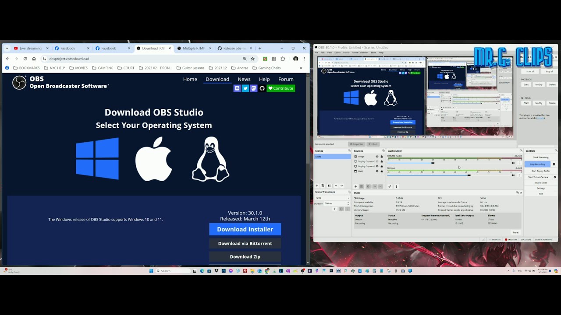This screenshot has width=561, height=315.
Task: Open source properties gear in Sources toolbar
Action: tap(368, 186)
